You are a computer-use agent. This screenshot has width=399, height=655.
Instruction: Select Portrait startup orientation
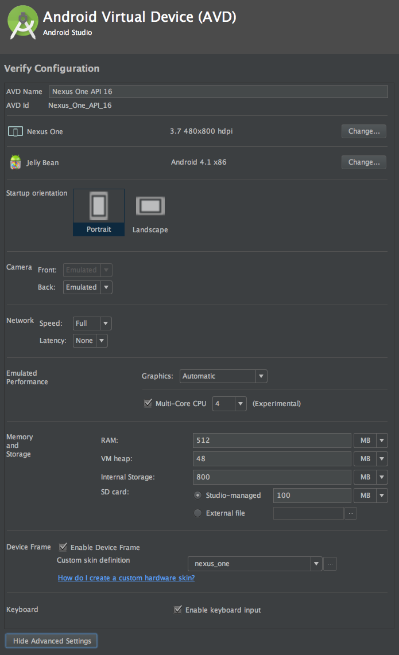click(x=99, y=212)
